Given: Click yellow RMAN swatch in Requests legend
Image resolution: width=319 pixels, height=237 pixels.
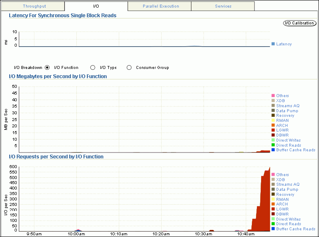Looking at the screenshot, I should [x=273, y=199].
